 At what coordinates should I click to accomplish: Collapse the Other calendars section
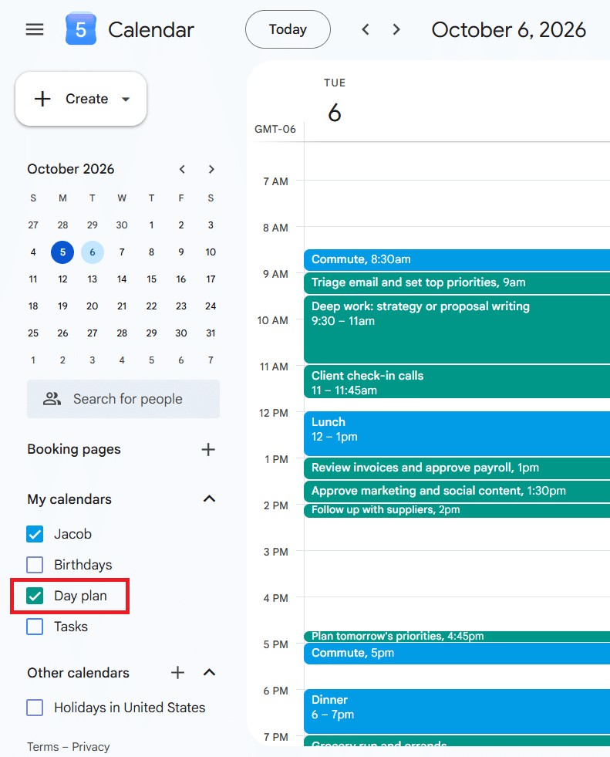pos(209,673)
